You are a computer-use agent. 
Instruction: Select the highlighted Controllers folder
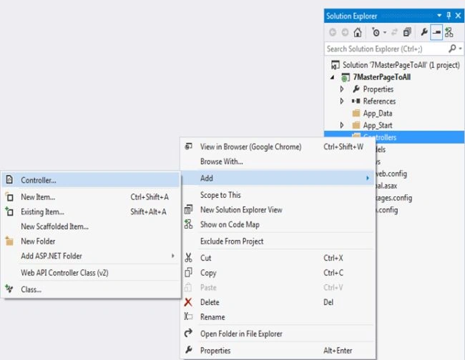(x=394, y=137)
